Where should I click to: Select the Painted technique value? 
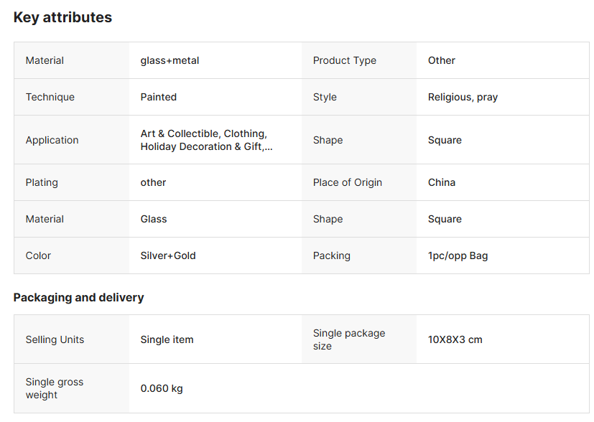click(158, 97)
